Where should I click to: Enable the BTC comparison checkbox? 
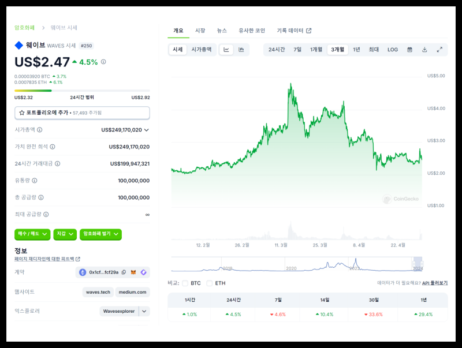coord(185,283)
